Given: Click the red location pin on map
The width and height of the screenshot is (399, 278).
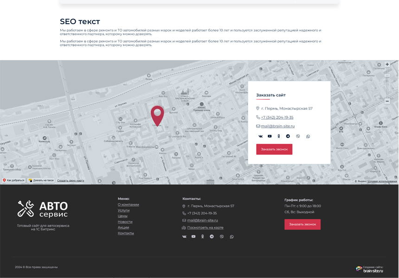Looking at the screenshot, I should point(157,114).
